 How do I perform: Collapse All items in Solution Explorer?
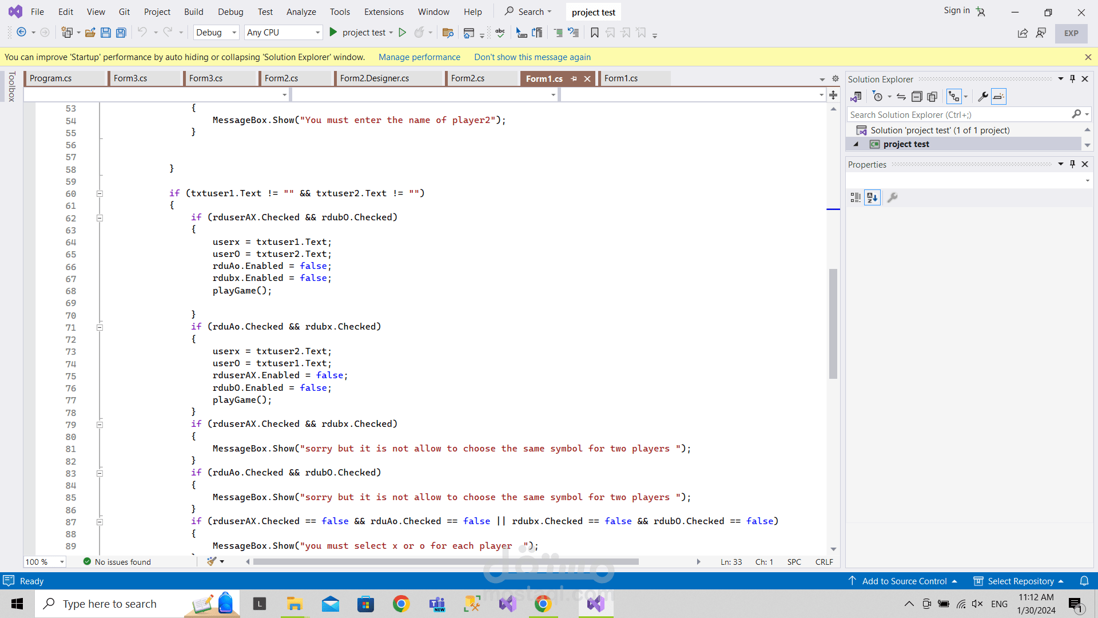pyautogui.click(x=917, y=96)
